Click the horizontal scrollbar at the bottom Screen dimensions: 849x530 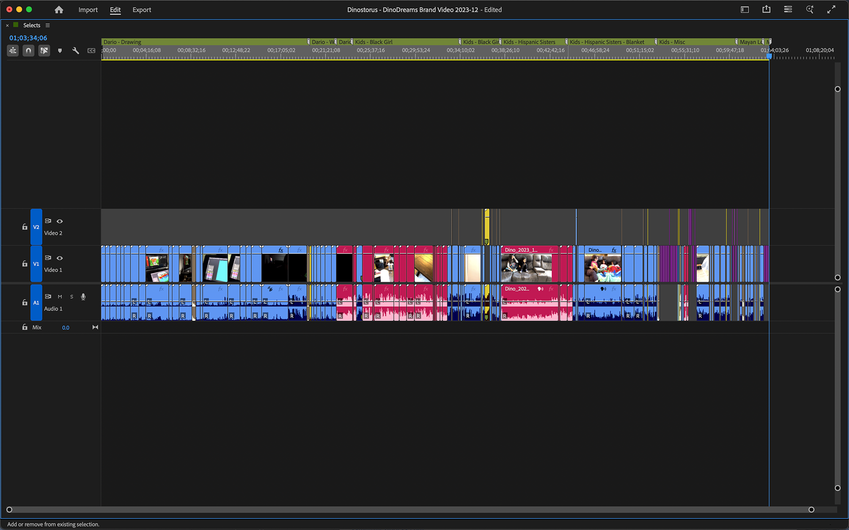coord(411,509)
